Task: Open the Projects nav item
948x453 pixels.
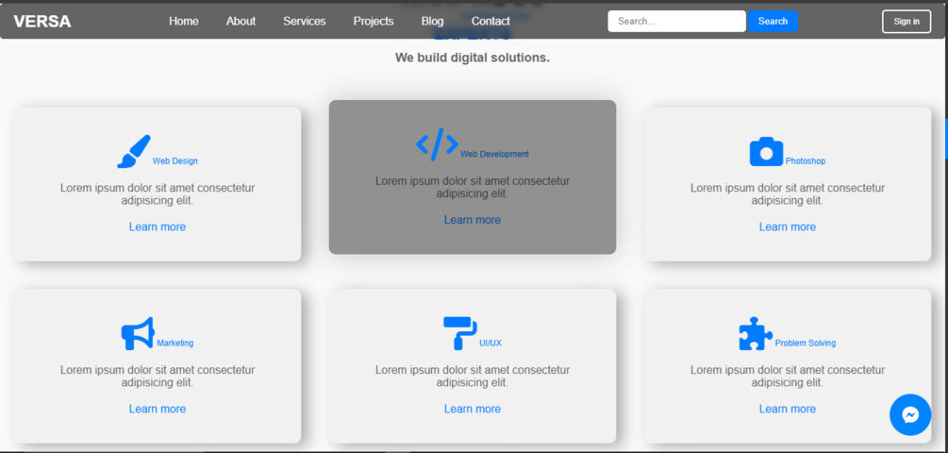Action: click(374, 21)
